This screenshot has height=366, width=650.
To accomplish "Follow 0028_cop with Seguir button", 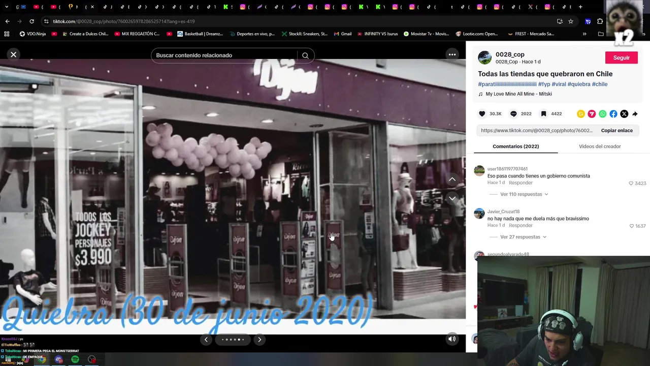I will coord(621,58).
